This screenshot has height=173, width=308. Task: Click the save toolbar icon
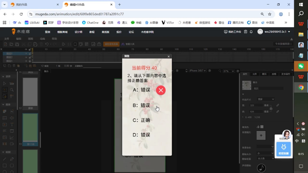pyautogui.click(x=17, y=44)
